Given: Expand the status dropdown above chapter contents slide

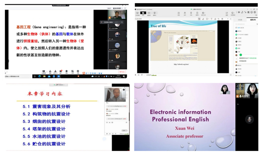Looking at the screenshot, I should (x=59, y=85).
